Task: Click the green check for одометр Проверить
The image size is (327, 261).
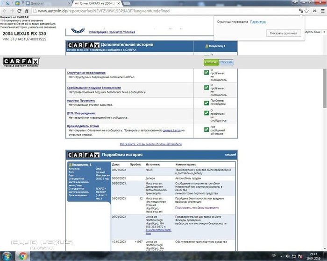Action: [x=206, y=103]
